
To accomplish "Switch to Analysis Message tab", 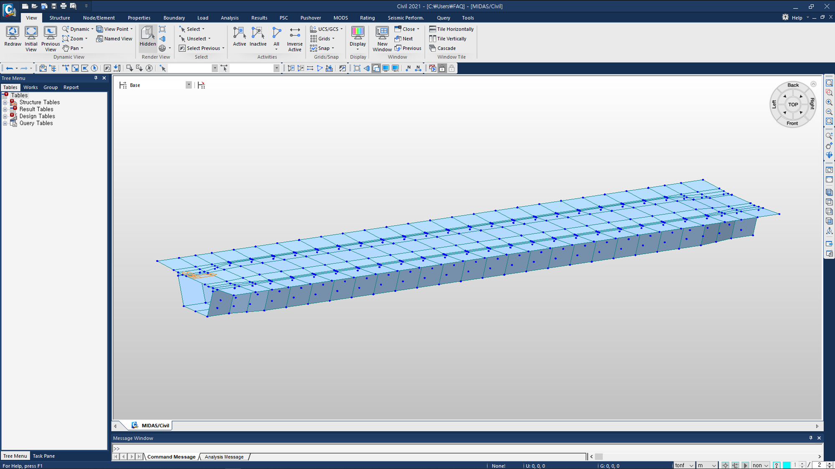I will pyautogui.click(x=224, y=457).
